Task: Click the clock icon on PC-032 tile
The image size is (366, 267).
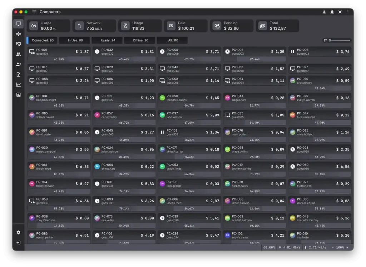Action: (97, 51)
